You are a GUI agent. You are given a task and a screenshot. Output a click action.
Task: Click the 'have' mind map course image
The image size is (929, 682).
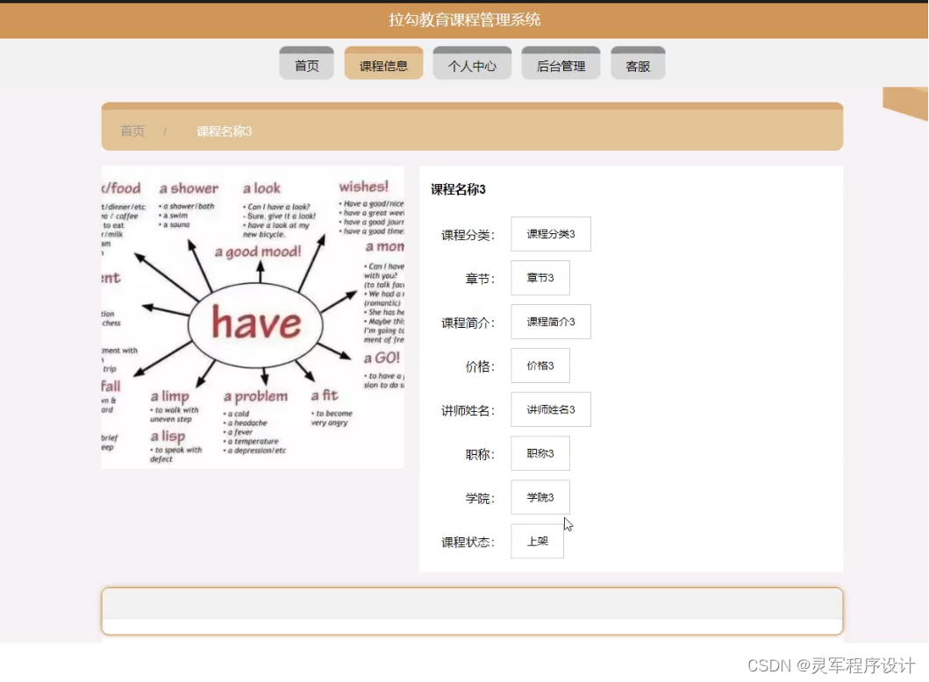pyautogui.click(x=253, y=316)
